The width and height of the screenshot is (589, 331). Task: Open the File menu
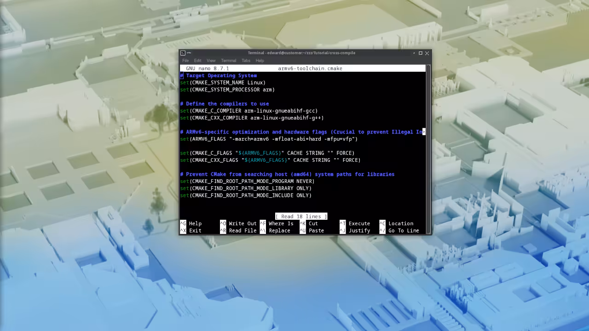point(185,61)
